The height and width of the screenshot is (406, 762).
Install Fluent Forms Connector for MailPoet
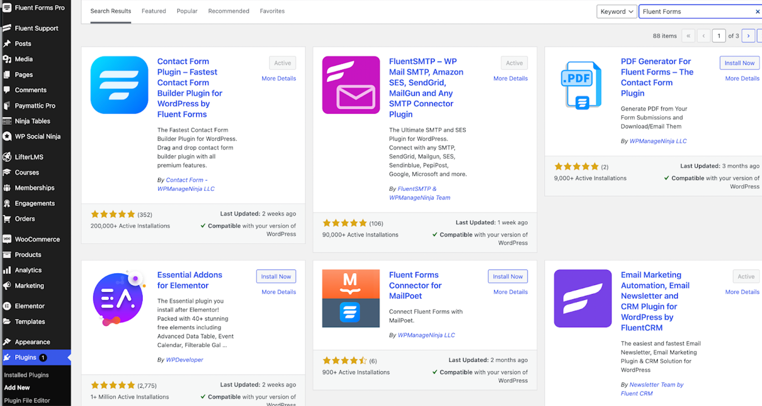[x=508, y=276]
